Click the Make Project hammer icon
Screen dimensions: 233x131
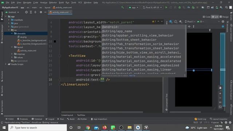pos(122,7)
